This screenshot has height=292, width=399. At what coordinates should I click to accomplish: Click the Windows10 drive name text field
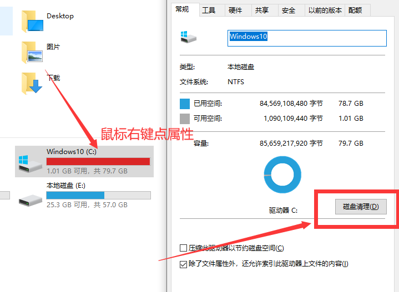pyautogui.click(x=307, y=37)
